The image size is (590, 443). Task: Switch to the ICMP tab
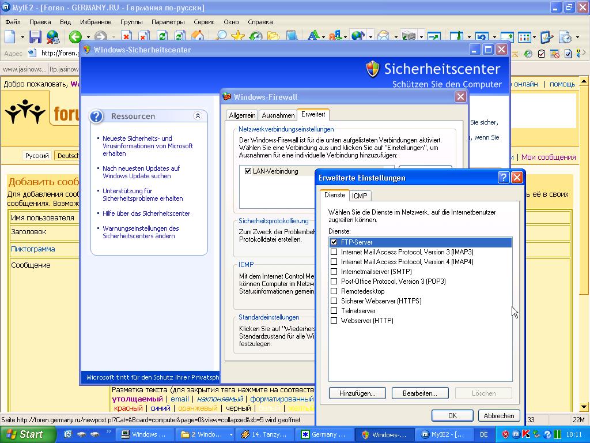360,196
